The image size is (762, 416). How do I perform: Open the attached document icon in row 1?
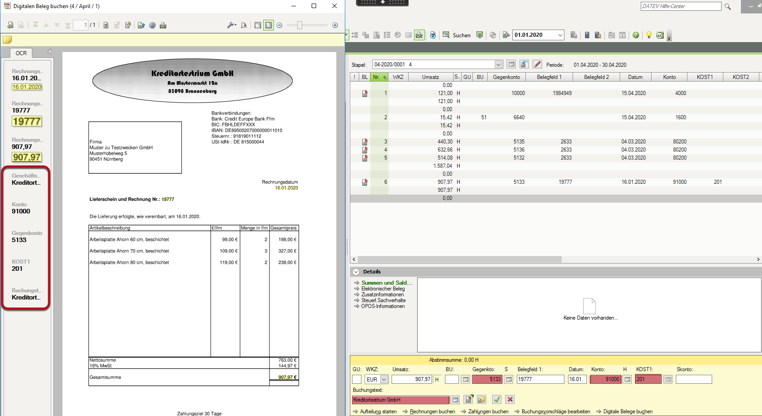[365, 93]
